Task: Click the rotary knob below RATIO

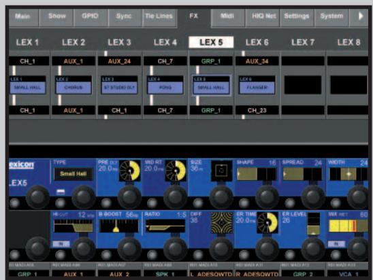Action: 176,249
